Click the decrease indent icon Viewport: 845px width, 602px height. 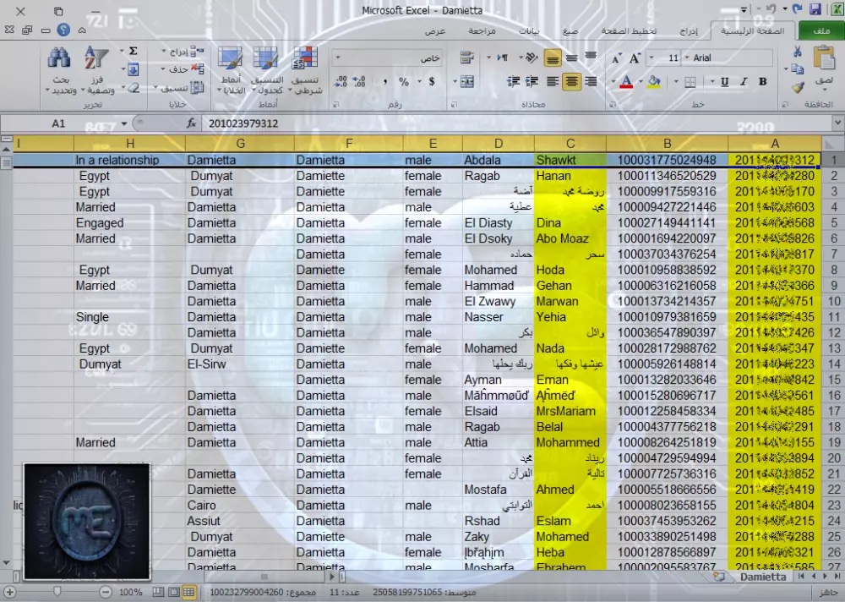click(x=532, y=81)
